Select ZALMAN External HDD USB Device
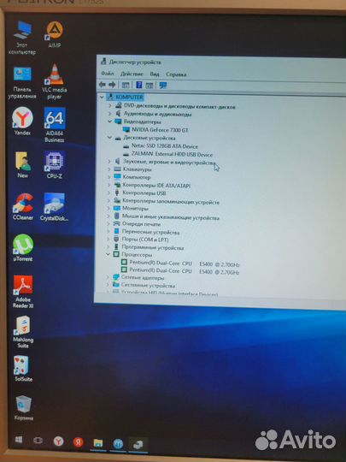The width and height of the screenshot is (346, 462). [x=172, y=154]
